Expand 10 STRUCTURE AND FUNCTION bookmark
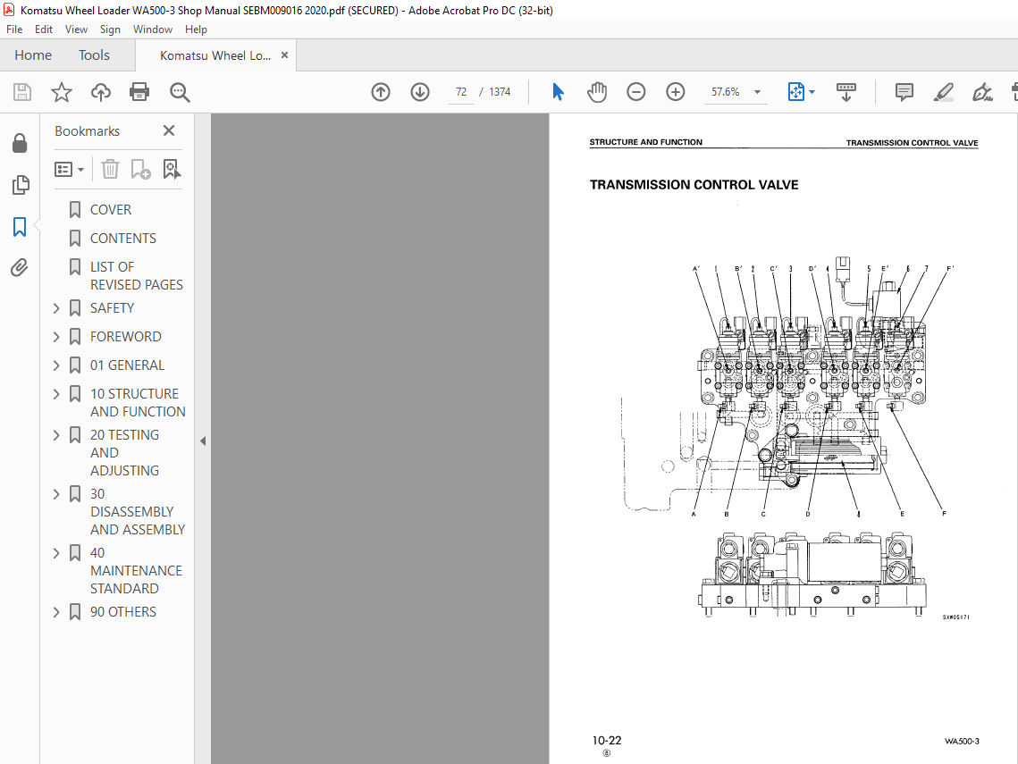 pos(56,394)
